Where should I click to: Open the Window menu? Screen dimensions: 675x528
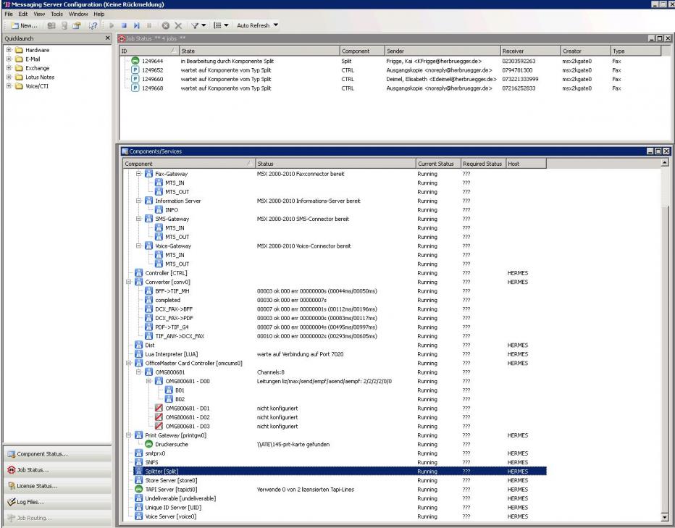(80, 14)
